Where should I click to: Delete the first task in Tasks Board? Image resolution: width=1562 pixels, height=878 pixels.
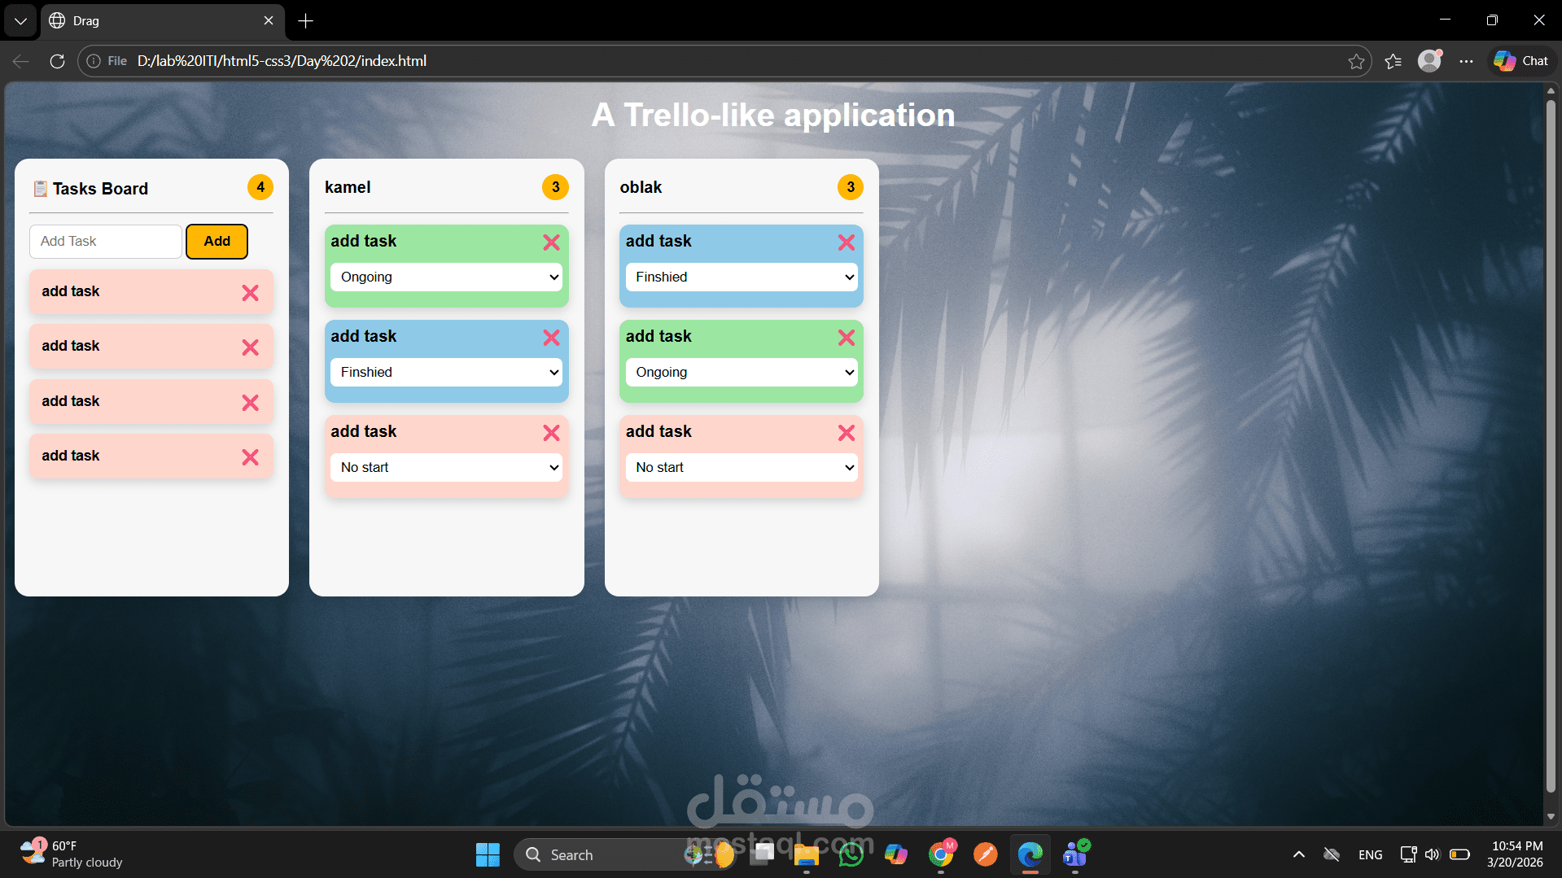click(x=250, y=292)
